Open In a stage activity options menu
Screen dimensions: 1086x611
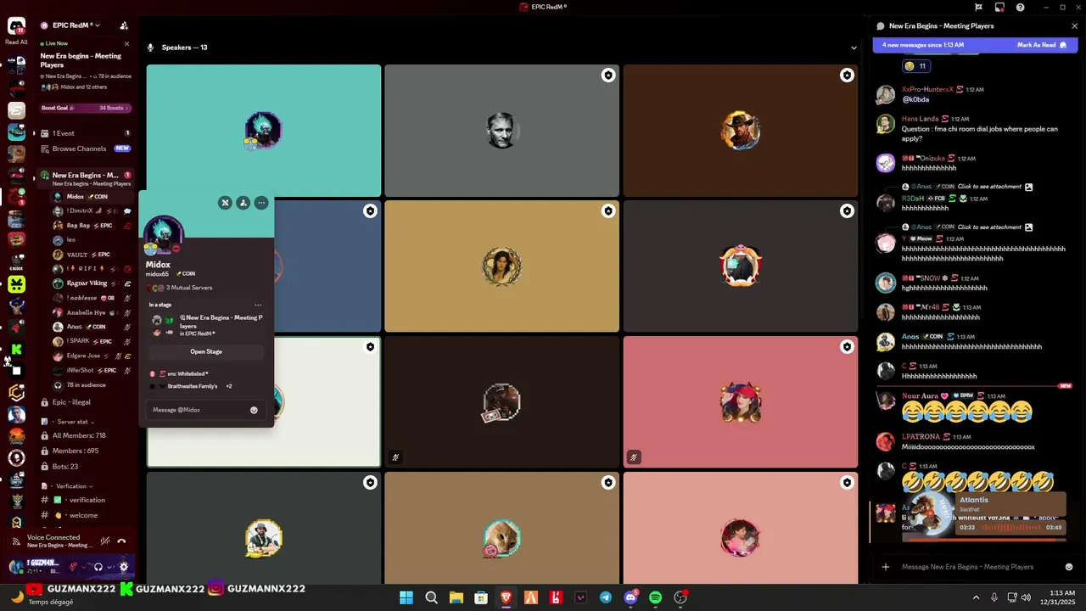click(x=258, y=305)
